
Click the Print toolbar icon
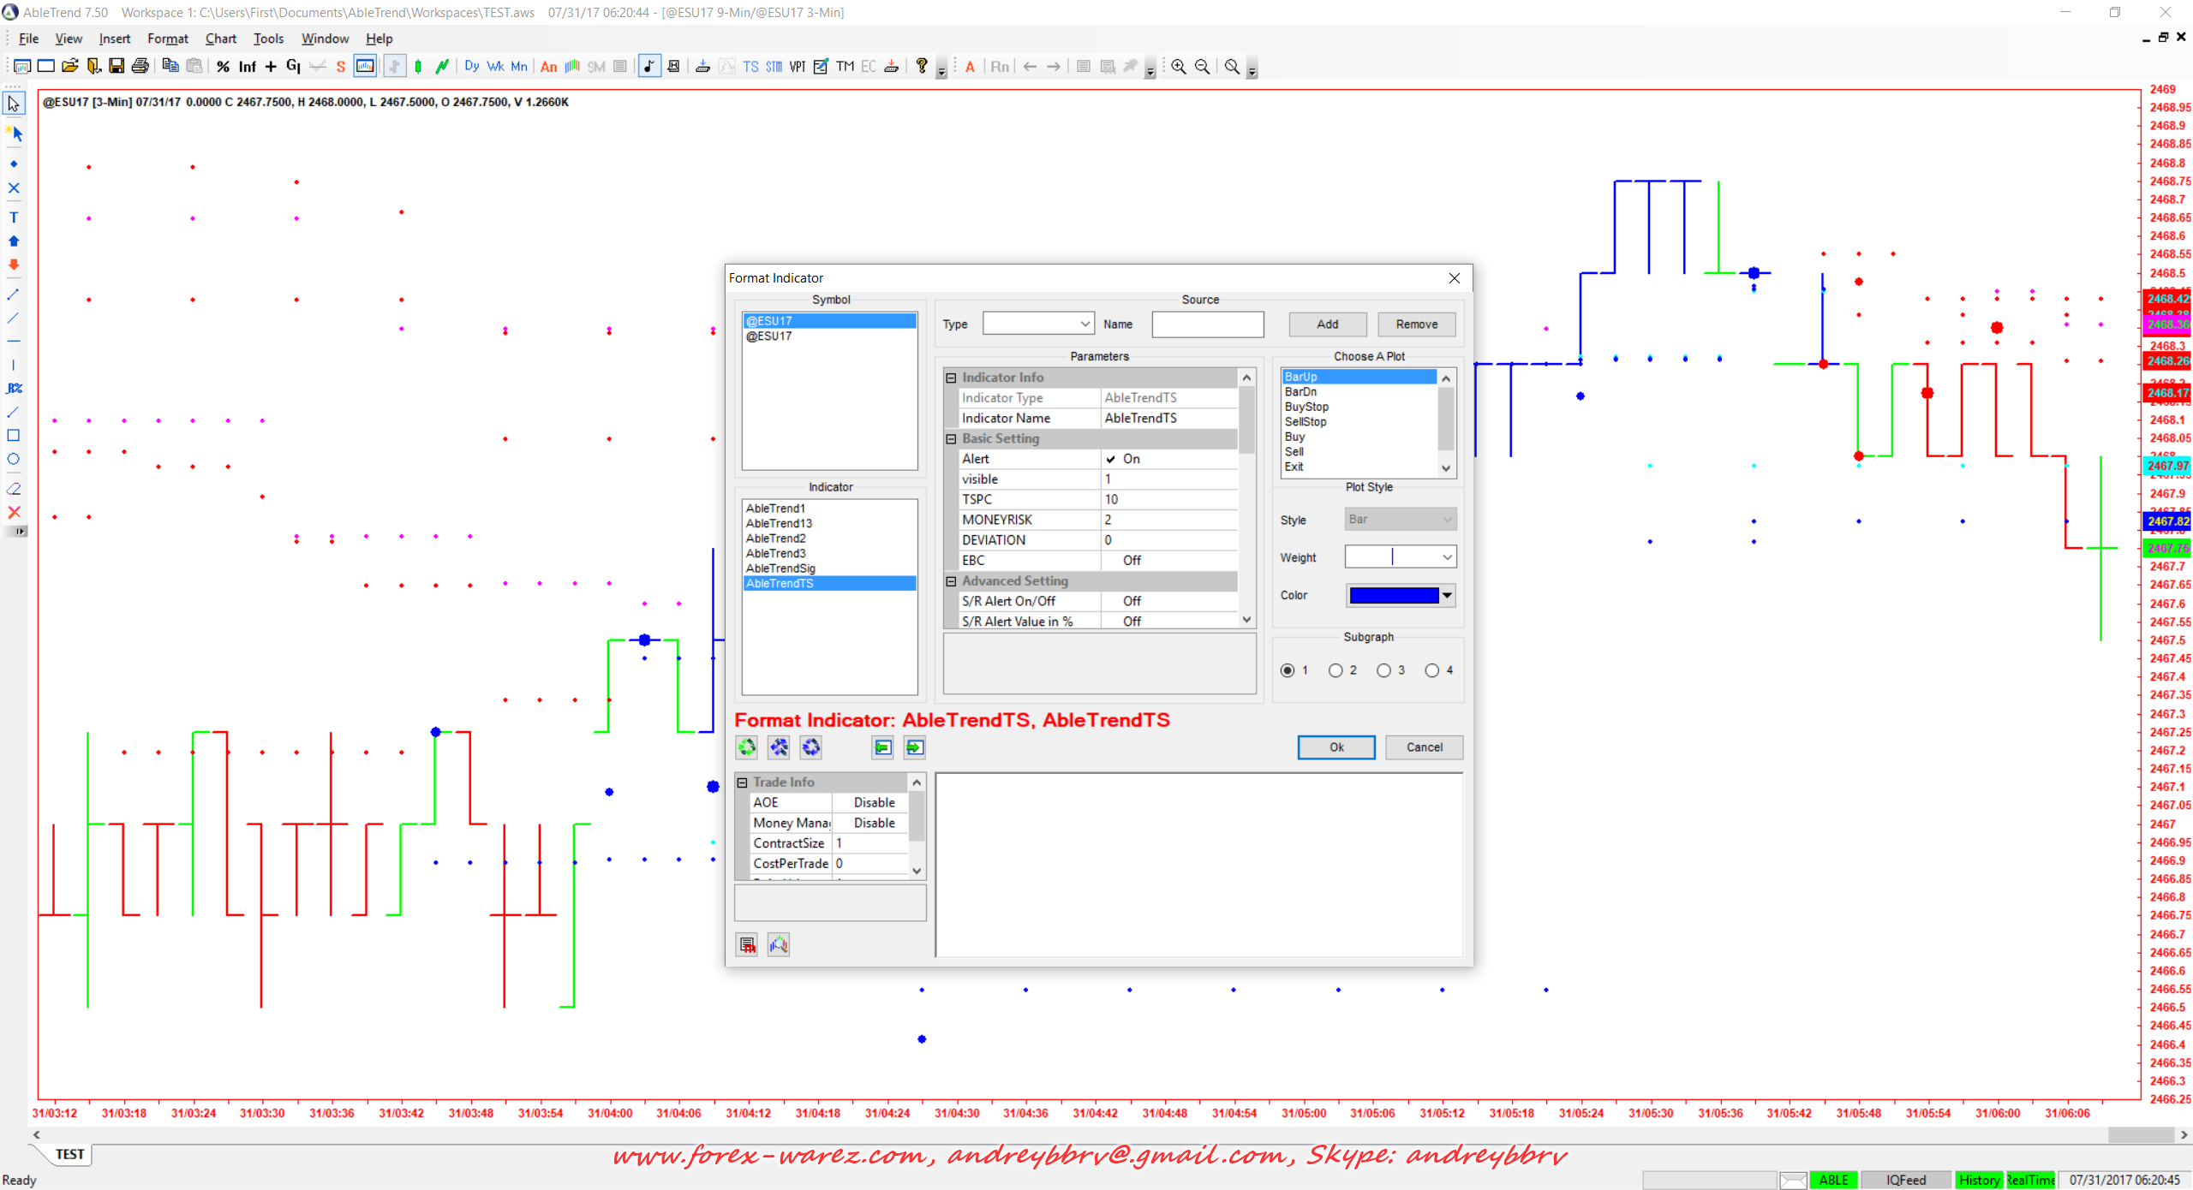click(x=140, y=66)
